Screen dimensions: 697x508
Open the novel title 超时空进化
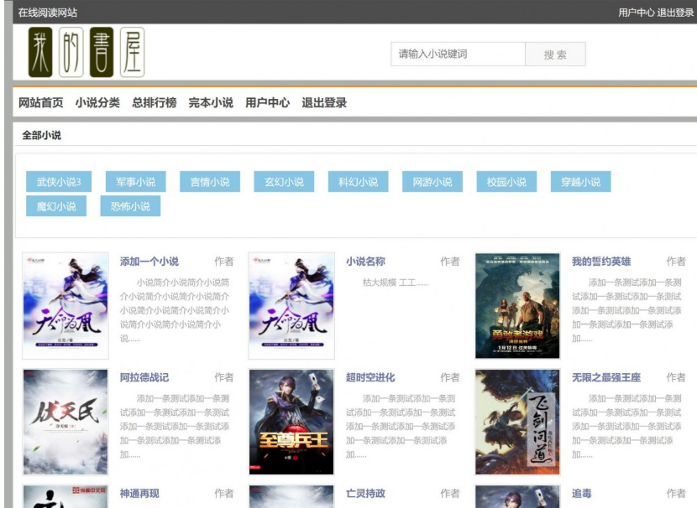(x=370, y=377)
